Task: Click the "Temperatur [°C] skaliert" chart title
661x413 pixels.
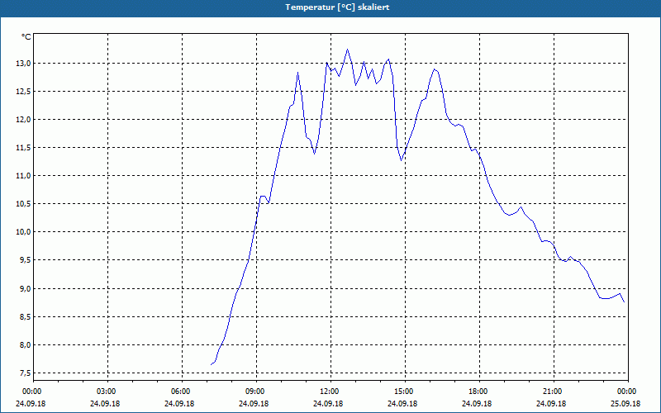Action: tap(337, 7)
